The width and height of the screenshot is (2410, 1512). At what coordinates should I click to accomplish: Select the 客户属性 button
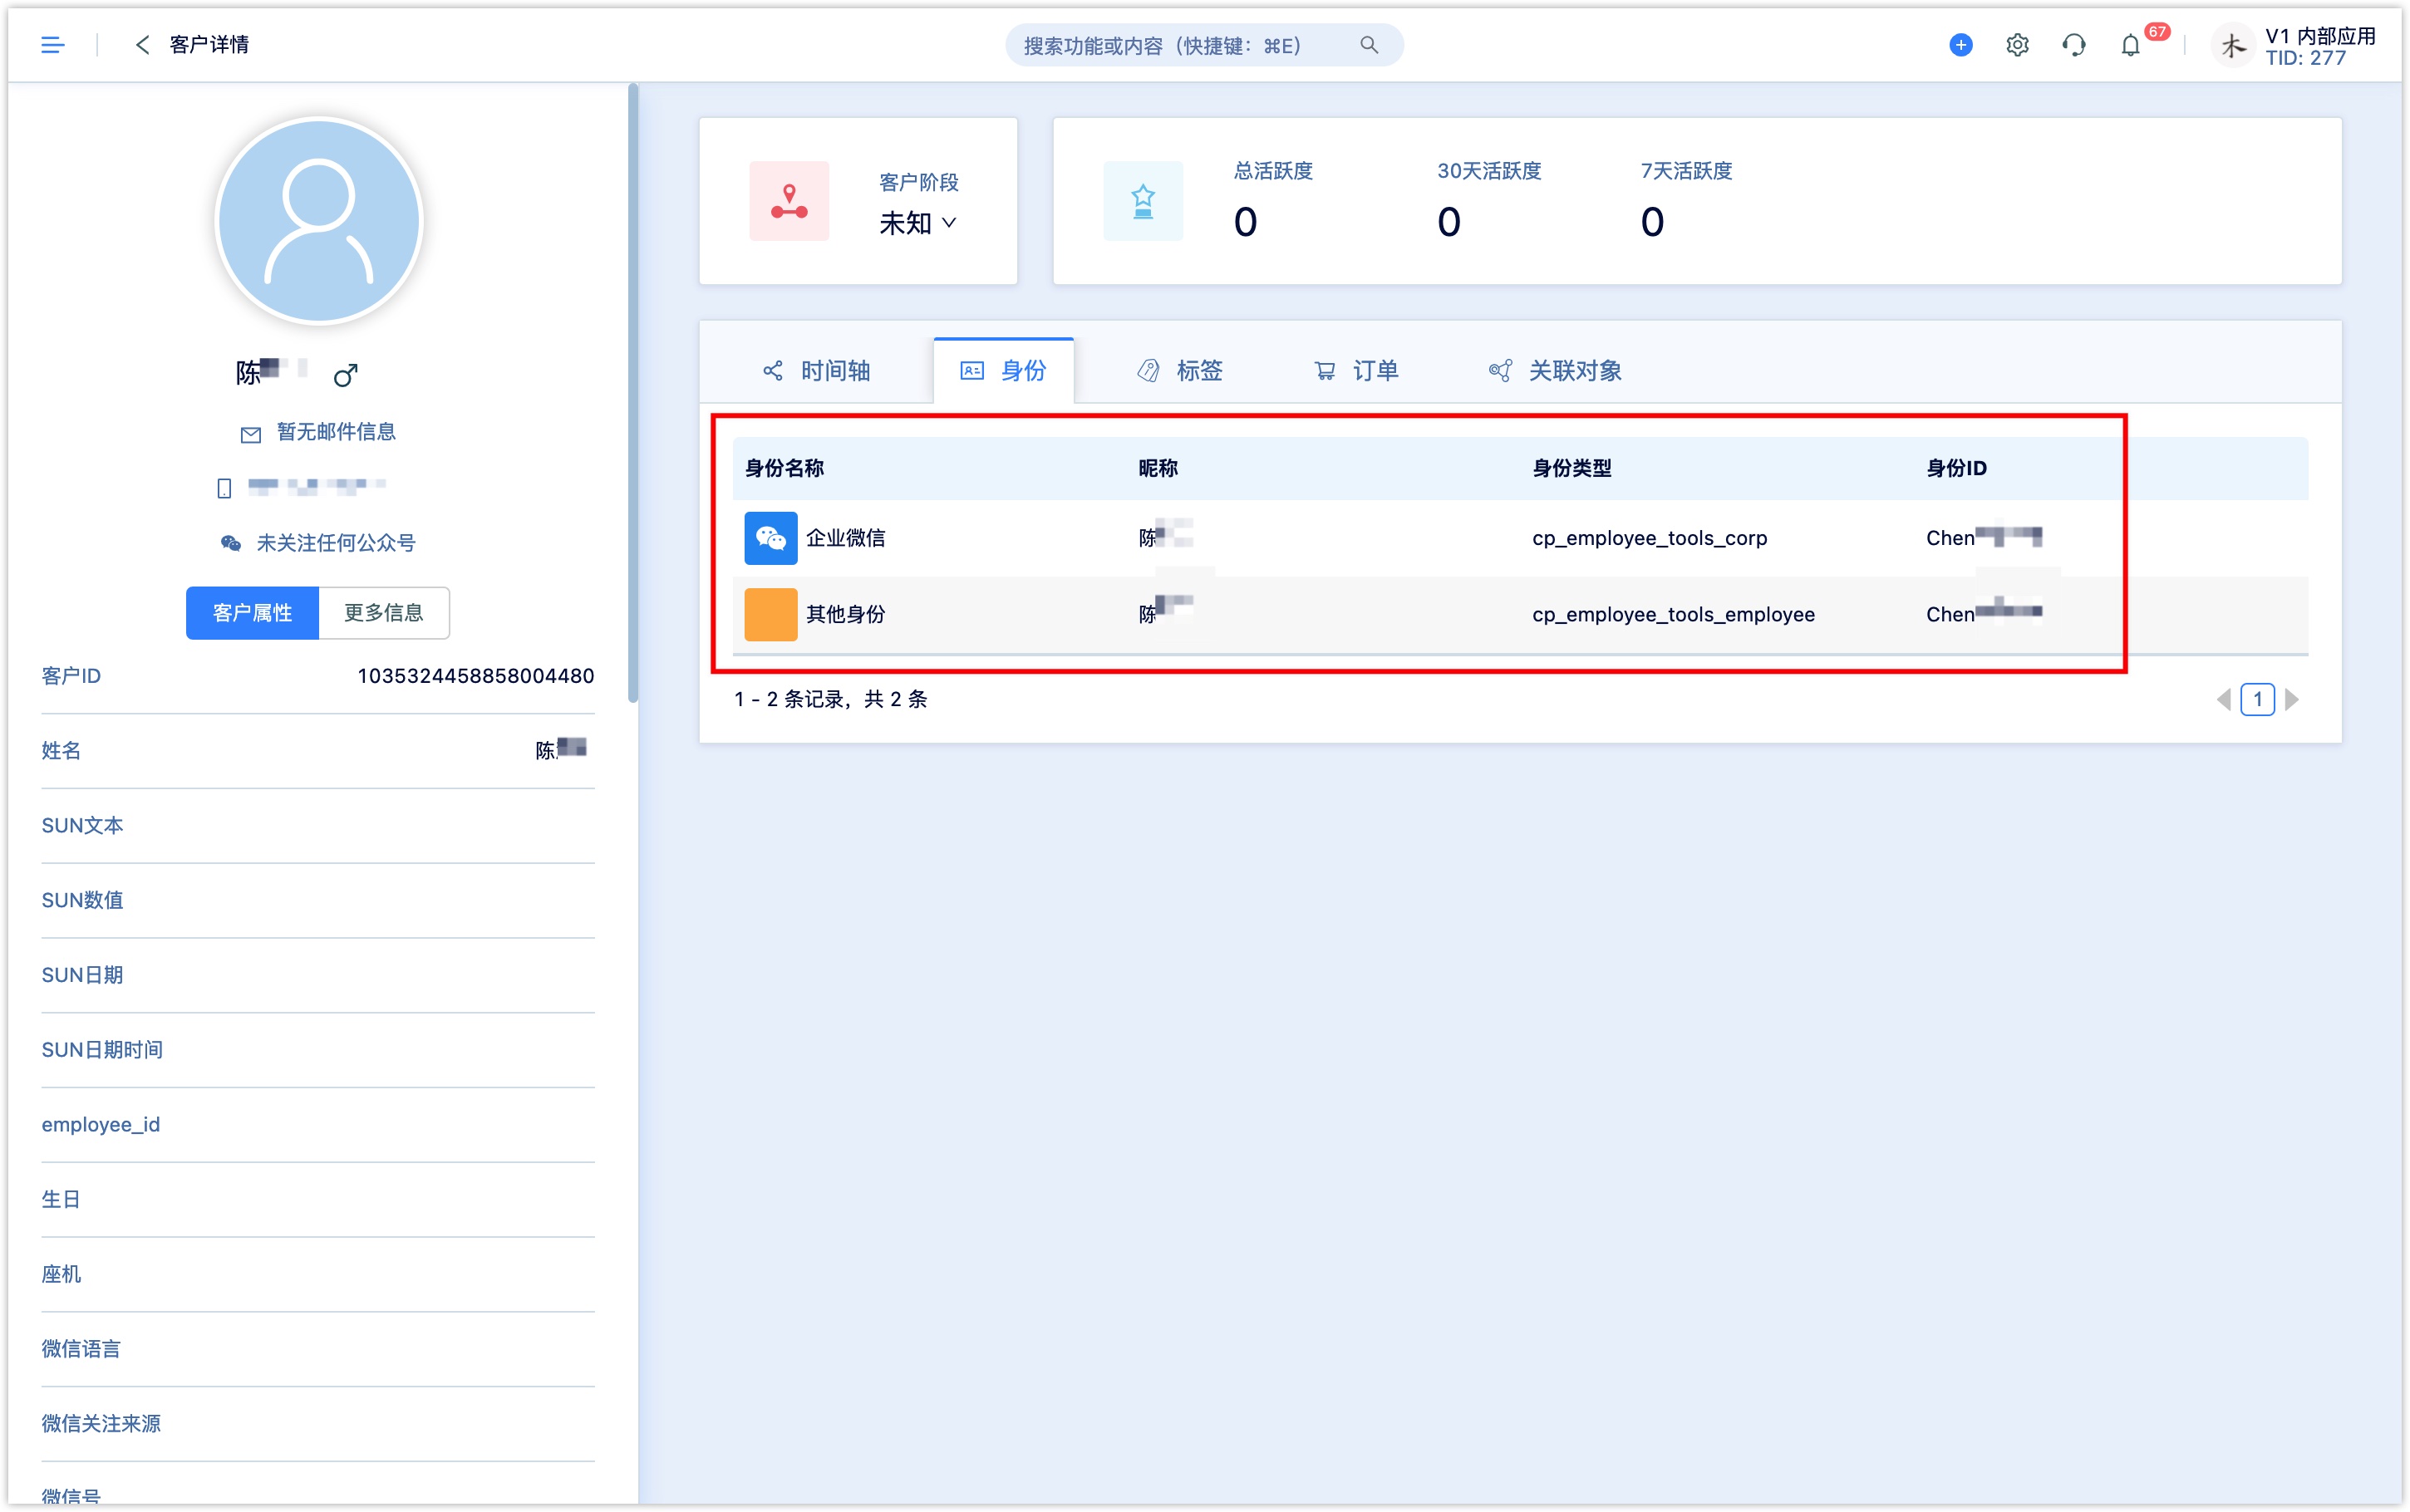[252, 613]
